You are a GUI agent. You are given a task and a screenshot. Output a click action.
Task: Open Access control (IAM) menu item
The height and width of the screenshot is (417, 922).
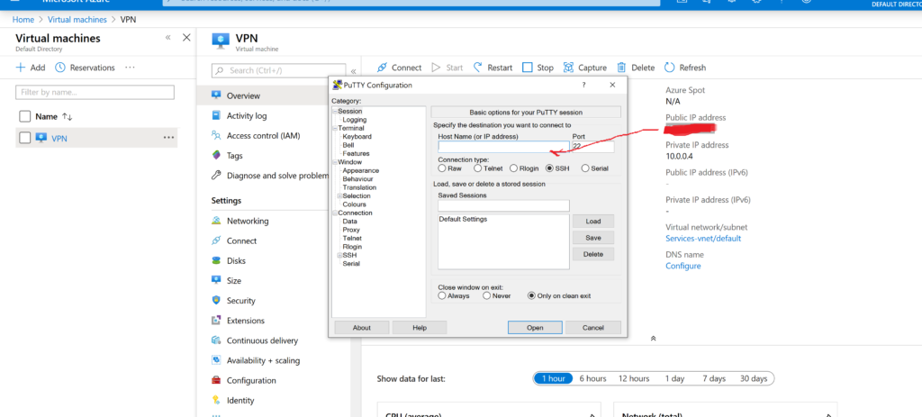[263, 135]
